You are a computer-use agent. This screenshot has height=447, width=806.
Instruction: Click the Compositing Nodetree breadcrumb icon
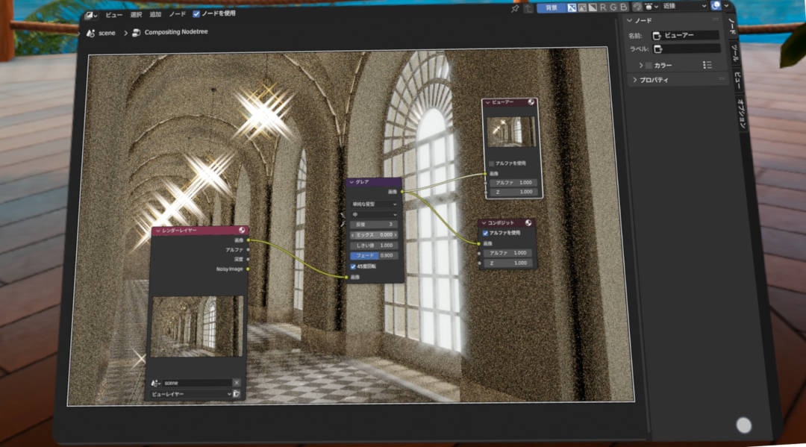(x=137, y=33)
